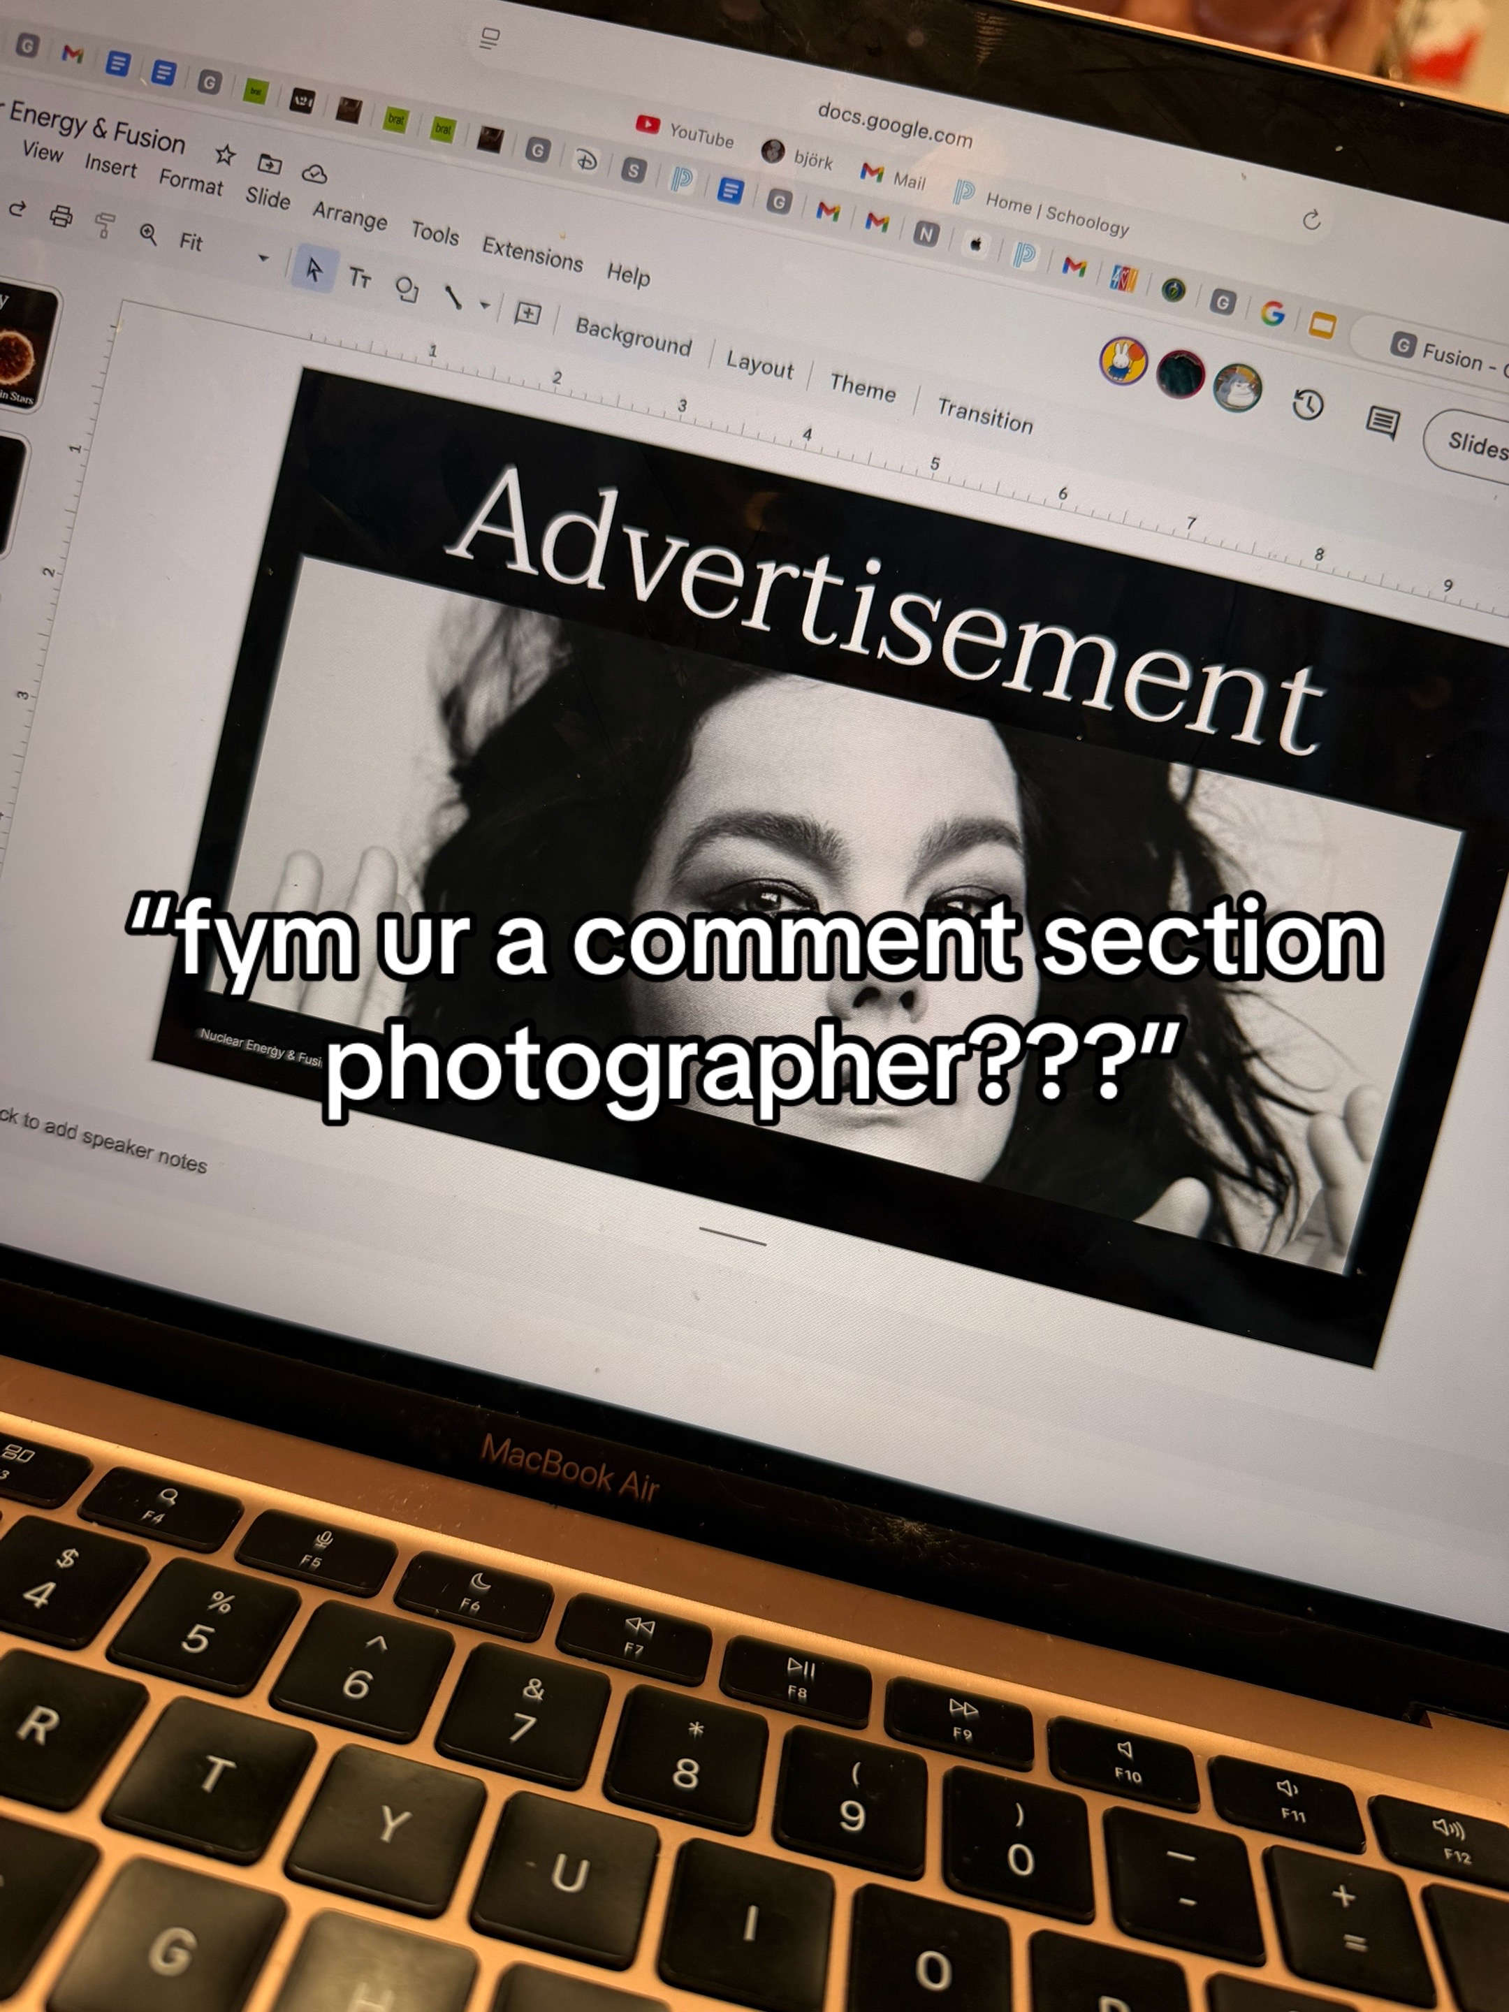Open the Theme panel

click(x=862, y=388)
